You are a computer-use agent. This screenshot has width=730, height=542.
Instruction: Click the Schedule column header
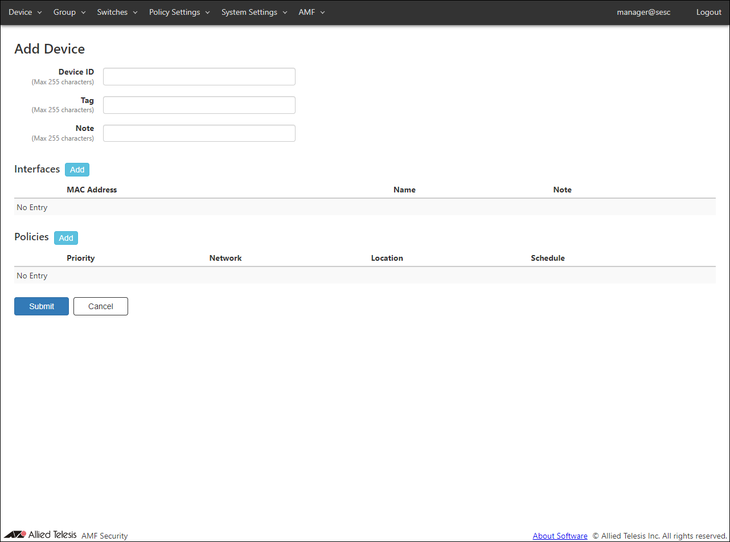click(547, 258)
